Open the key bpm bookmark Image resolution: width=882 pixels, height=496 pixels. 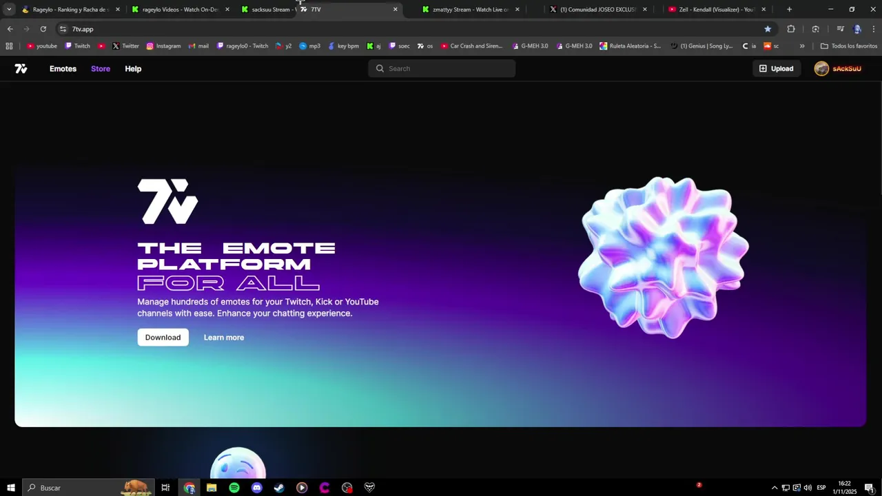point(344,46)
